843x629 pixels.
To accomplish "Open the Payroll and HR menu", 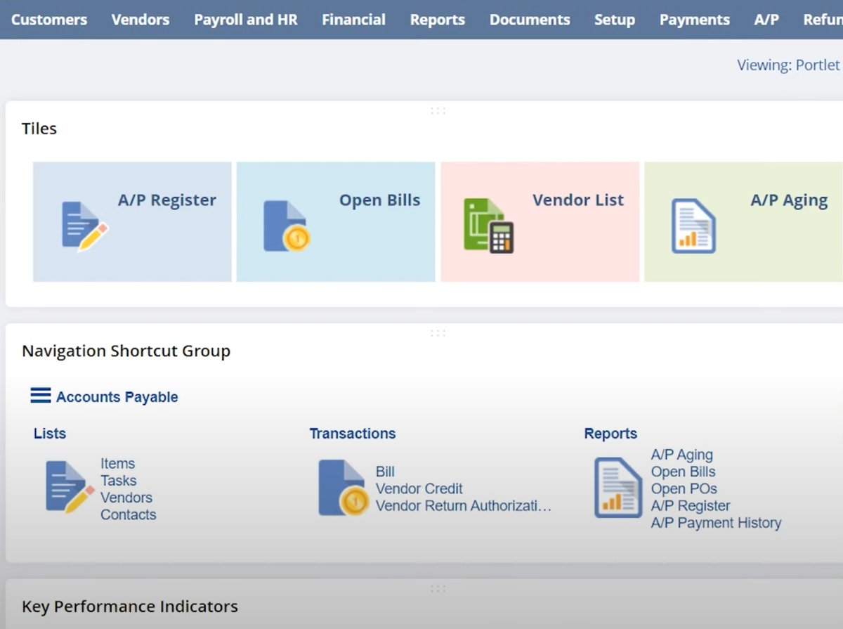I will click(246, 20).
